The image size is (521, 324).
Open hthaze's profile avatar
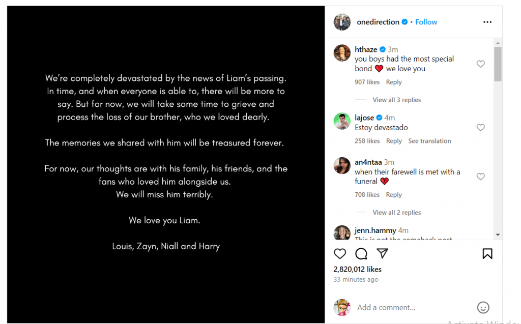click(342, 53)
